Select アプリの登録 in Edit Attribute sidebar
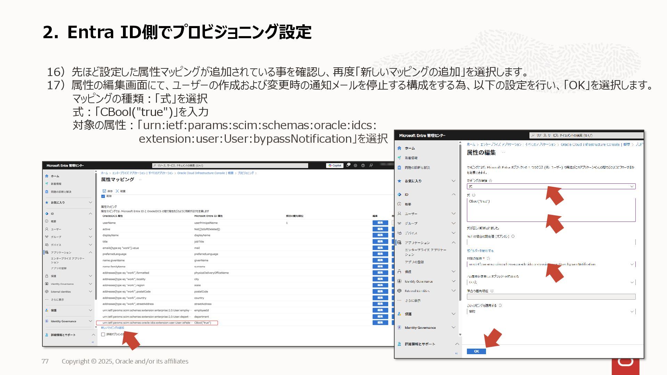Screen dimensions: 667x375 [414, 262]
